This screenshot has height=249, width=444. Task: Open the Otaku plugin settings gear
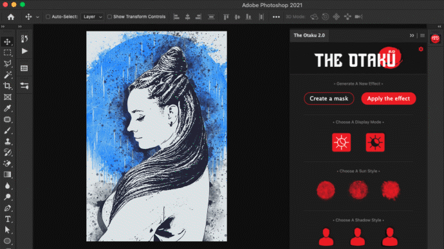[x=421, y=49]
